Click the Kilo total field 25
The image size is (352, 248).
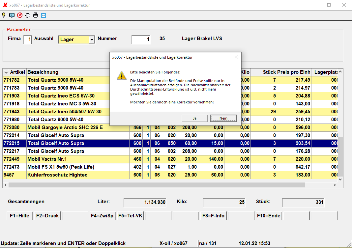pos(224,202)
